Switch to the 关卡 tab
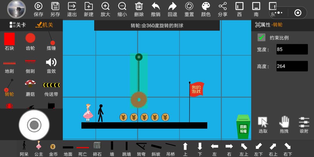The image size is (314, 157). coord(18,25)
